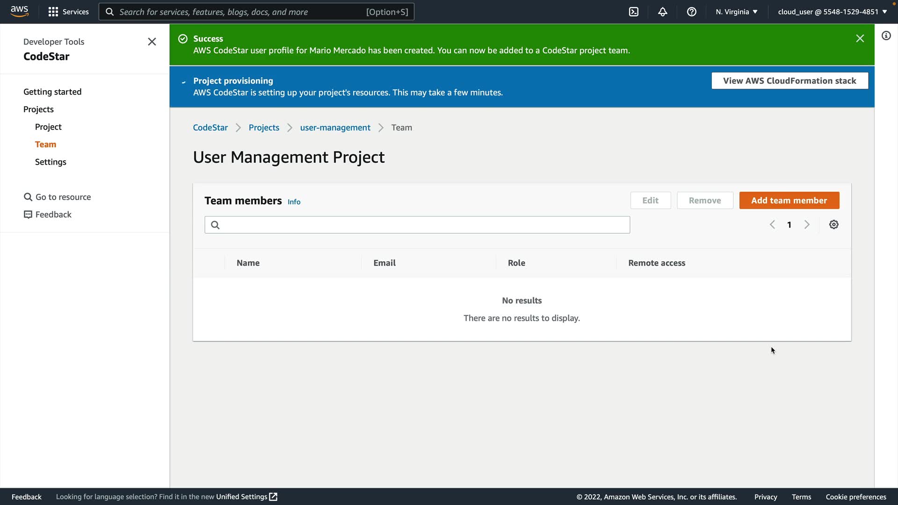Click View AWS CloudFormation stack button
The width and height of the screenshot is (898, 505).
(x=789, y=81)
